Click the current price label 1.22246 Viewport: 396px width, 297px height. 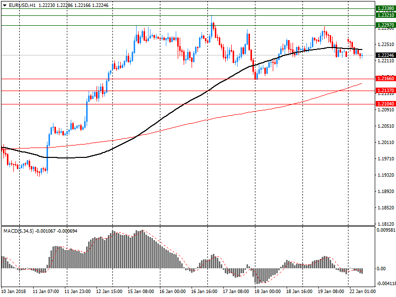click(x=386, y=55)
